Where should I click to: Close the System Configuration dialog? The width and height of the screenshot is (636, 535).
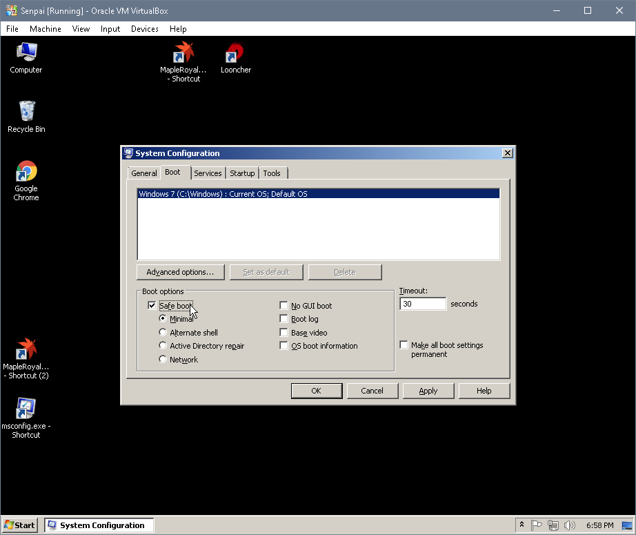coord(508,153)
